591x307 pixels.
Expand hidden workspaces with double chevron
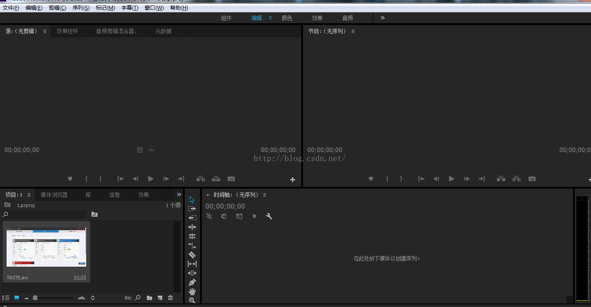tap(383, 18)
